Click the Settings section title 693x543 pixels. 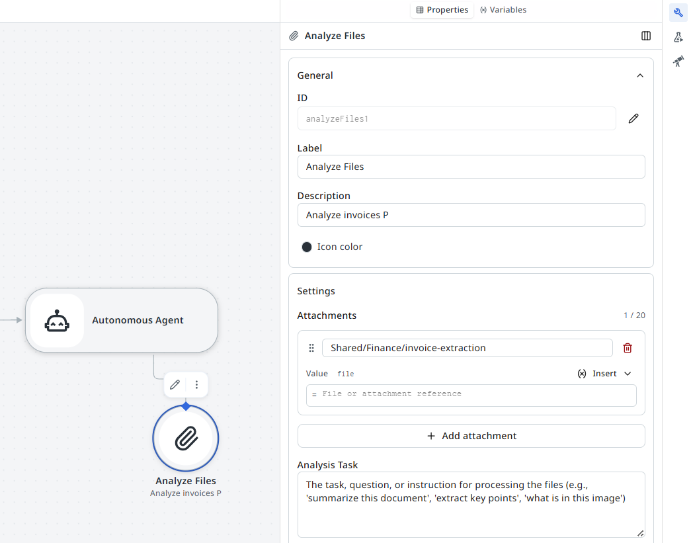pos(316,291)
